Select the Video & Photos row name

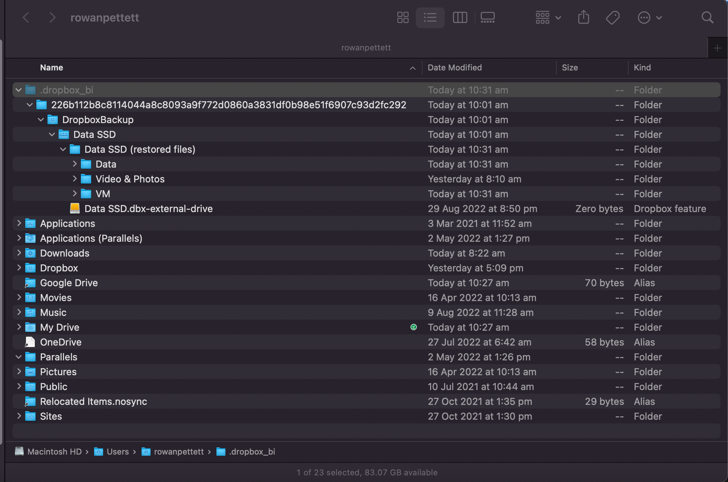[130, 179]
